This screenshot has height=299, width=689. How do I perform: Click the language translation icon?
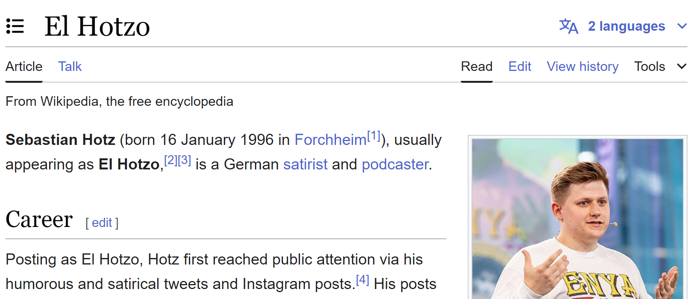click(x=568, y=26)
